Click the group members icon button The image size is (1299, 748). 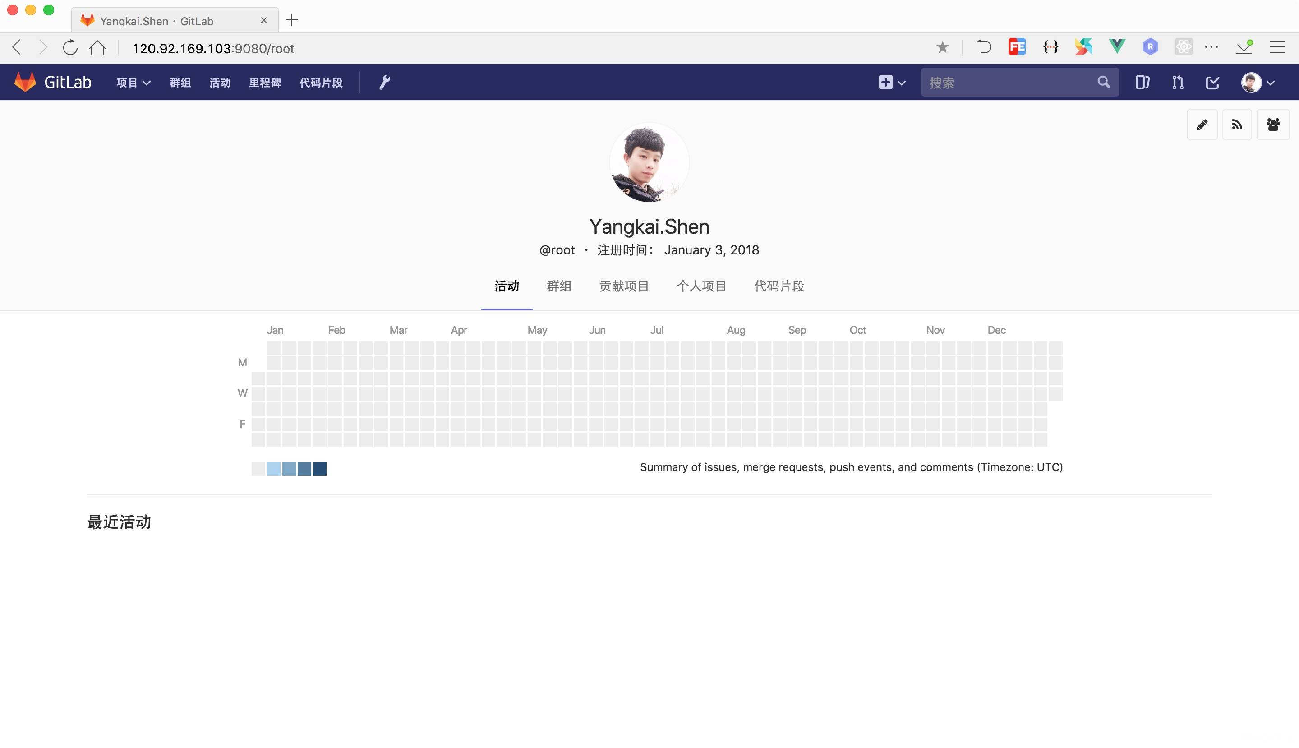pos(1273,125)
